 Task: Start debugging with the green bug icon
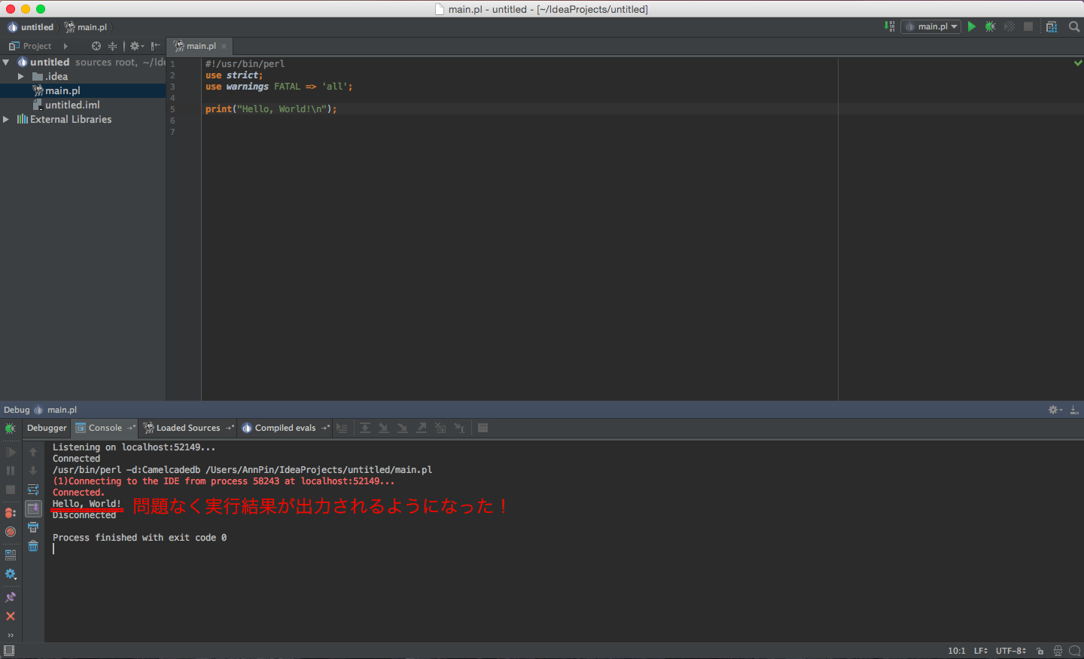point(991,26)
